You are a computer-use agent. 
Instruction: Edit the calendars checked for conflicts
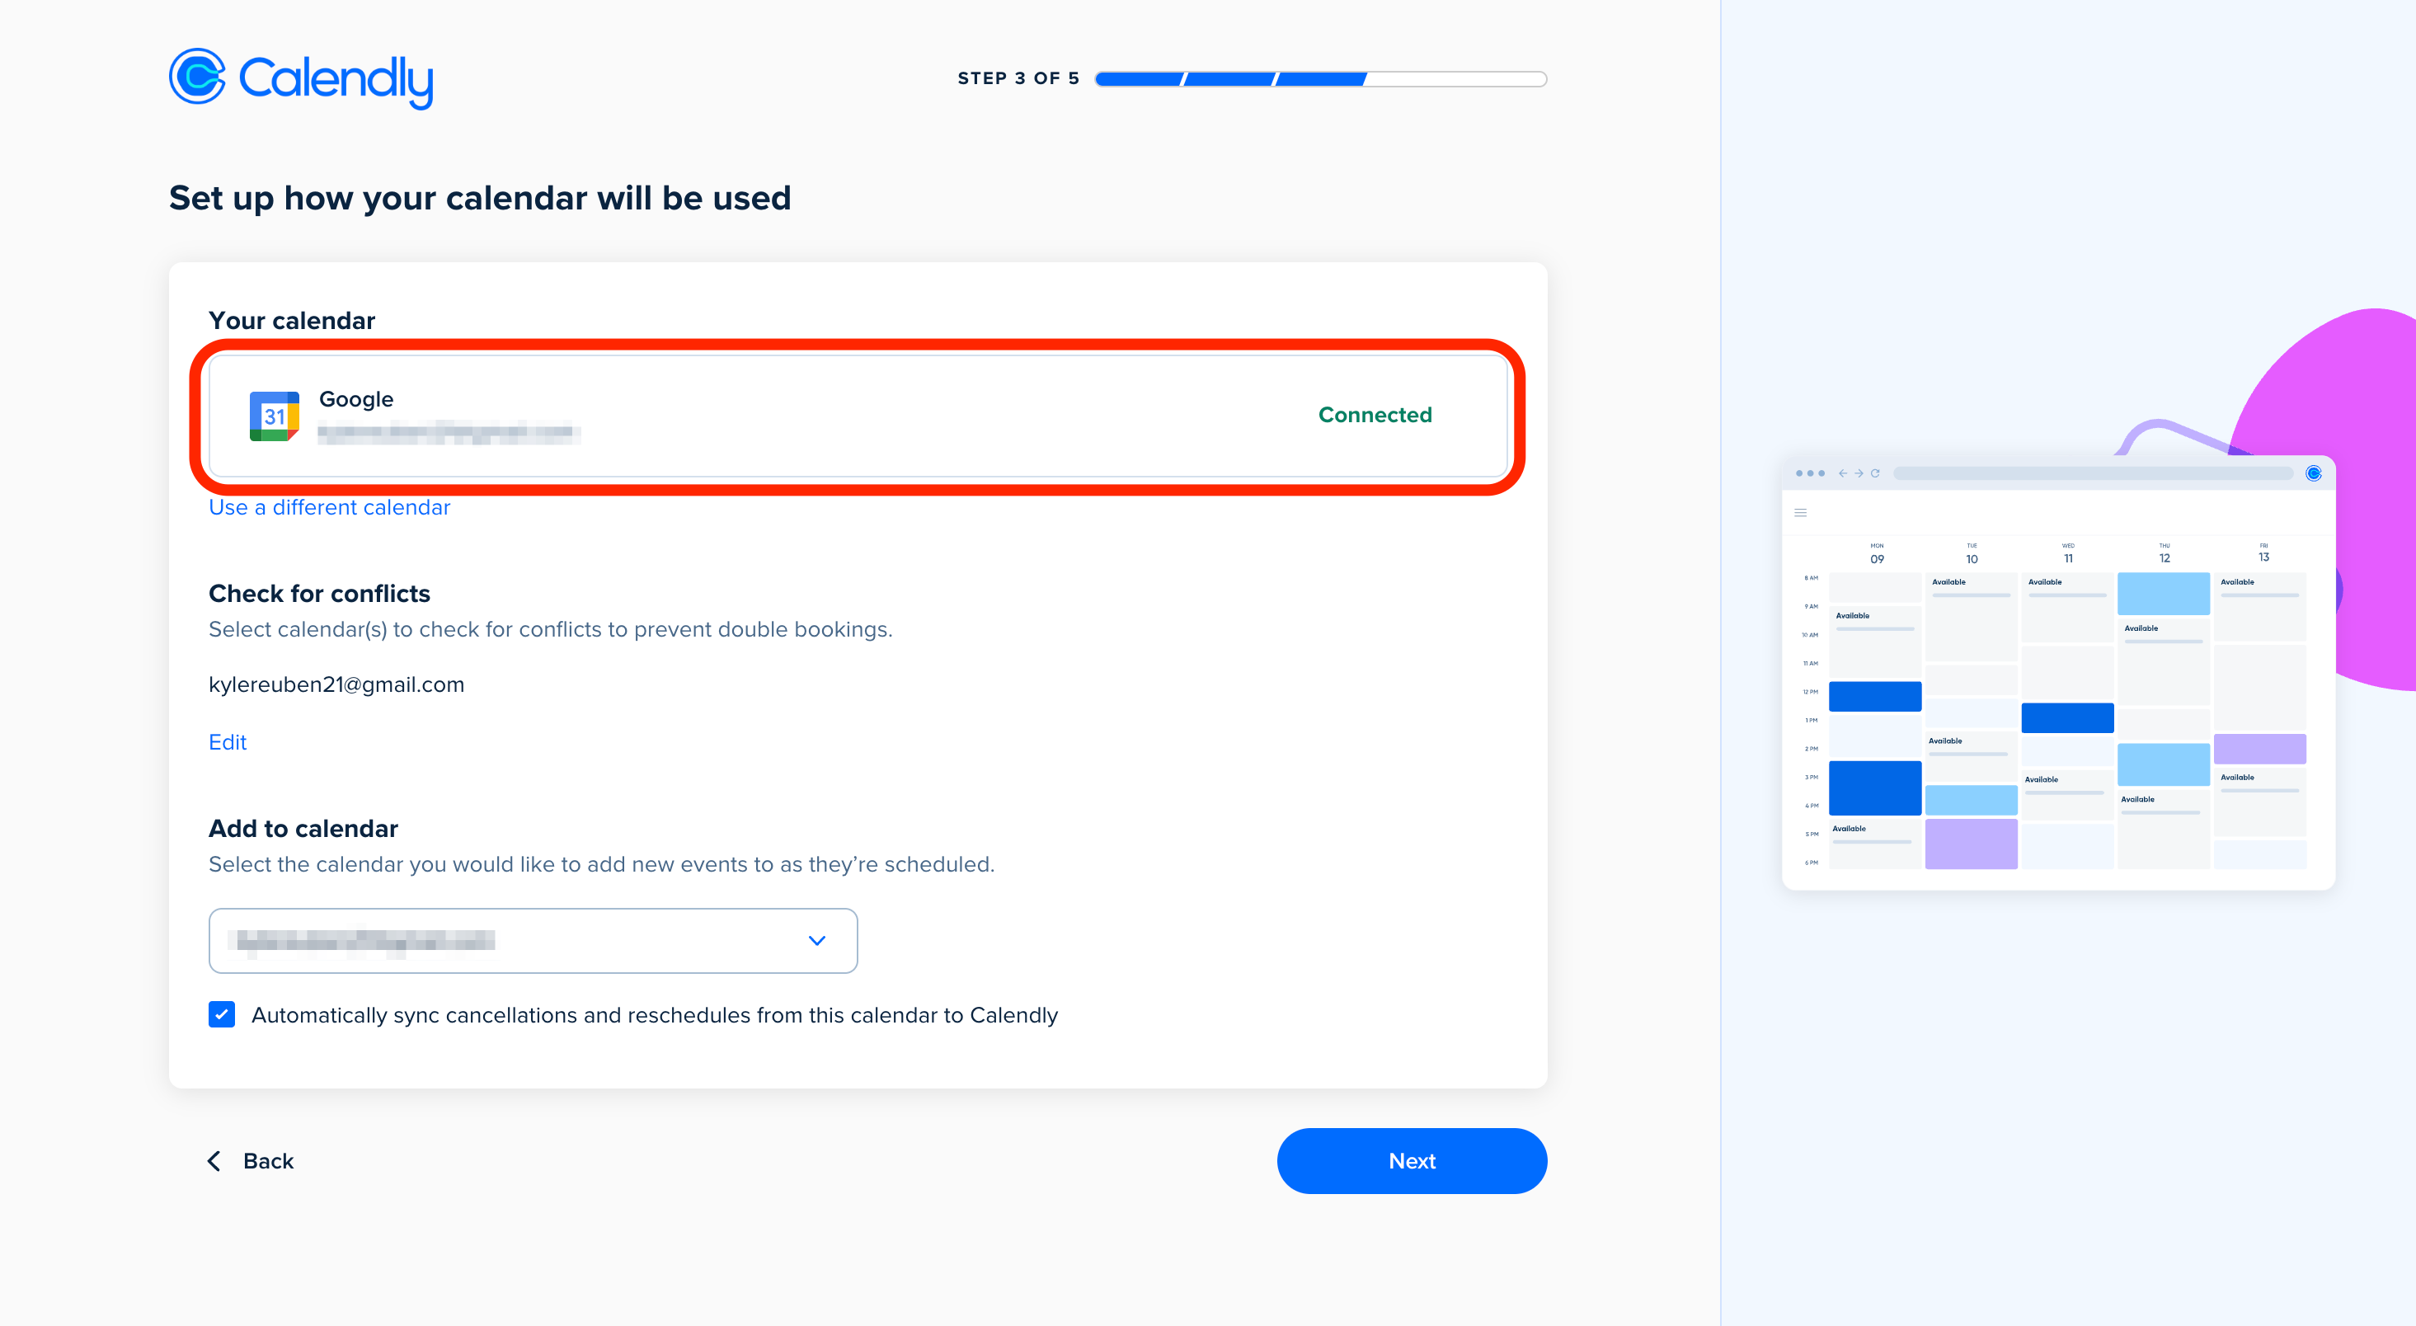click(227, 742)
